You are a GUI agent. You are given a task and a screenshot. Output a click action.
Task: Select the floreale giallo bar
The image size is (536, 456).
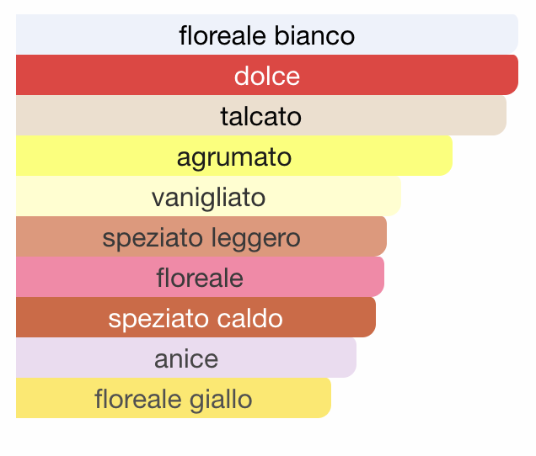point(174,398)
